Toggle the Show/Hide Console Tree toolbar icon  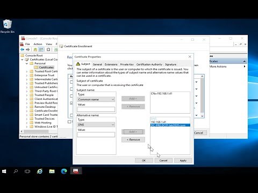click(41, 49)
